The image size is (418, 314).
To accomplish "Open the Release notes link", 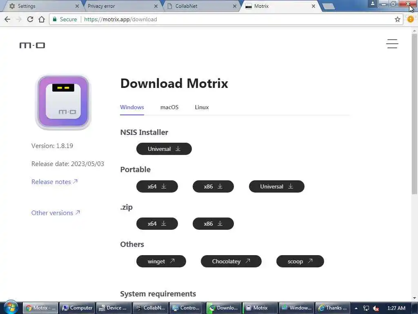I will pyautogui.click(x=54, y=182).
